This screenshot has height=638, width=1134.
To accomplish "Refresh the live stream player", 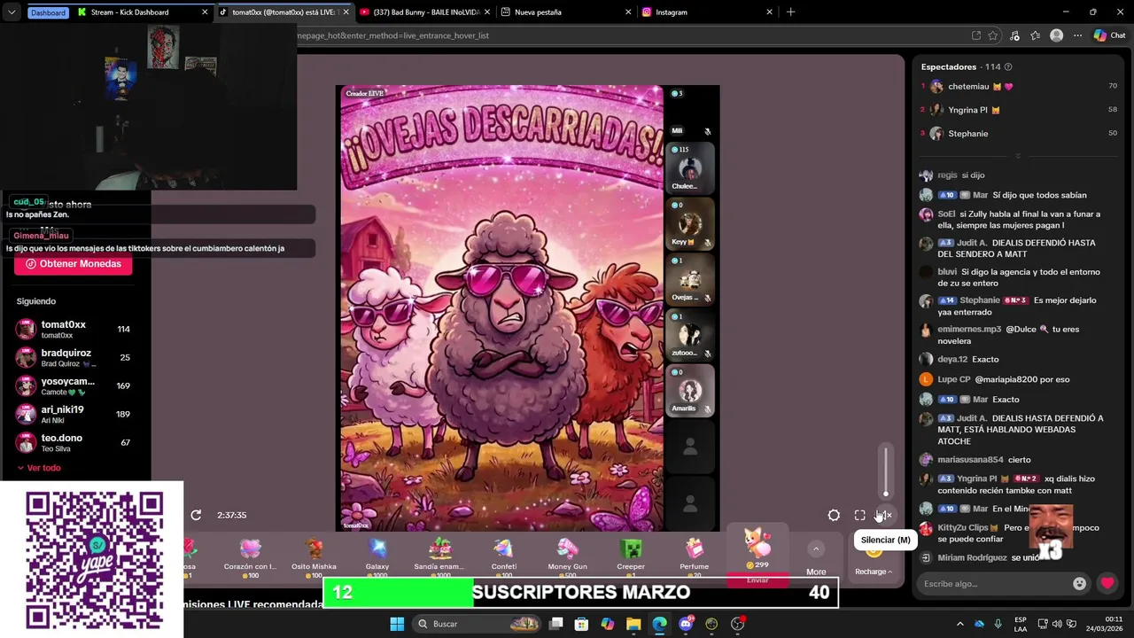I will point(196,515).
